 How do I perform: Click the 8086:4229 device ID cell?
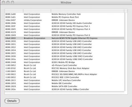(x=10, y=32)
